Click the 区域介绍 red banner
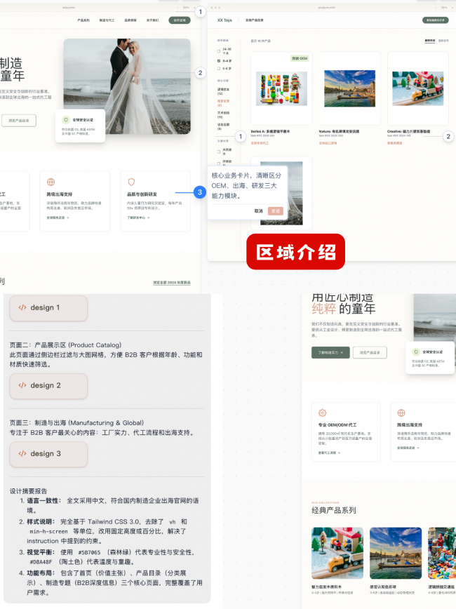 pyautogui.click(x=295, y=252)
